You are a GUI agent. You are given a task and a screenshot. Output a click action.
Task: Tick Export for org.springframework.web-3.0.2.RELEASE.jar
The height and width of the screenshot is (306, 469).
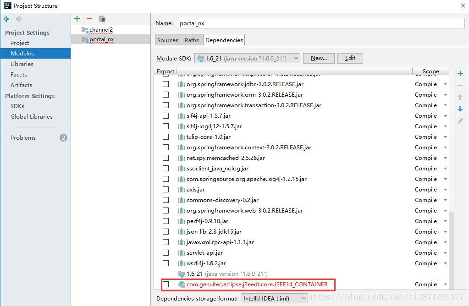(166, 211)
